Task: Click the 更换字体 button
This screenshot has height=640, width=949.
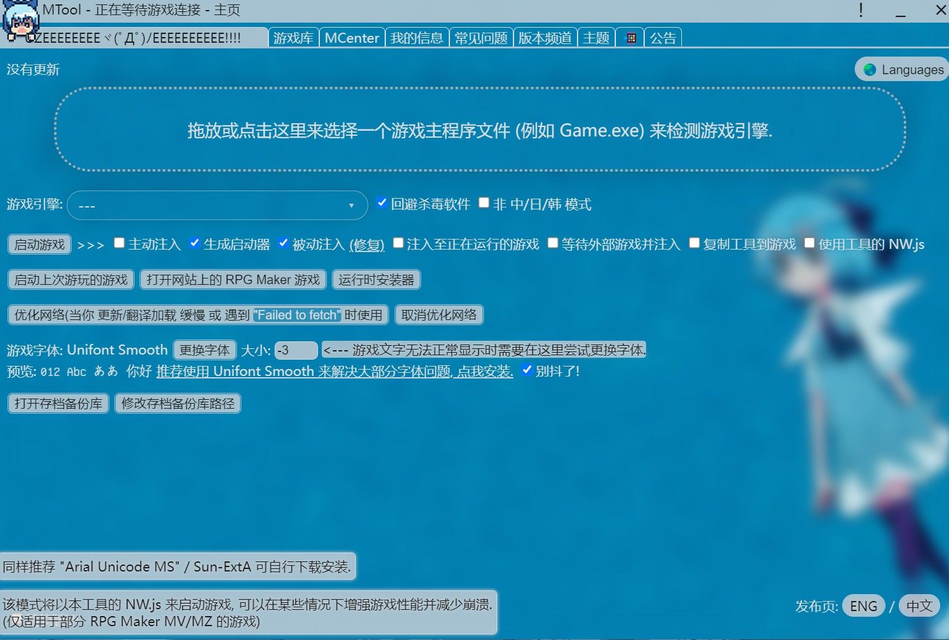Action: pos(205,350)
